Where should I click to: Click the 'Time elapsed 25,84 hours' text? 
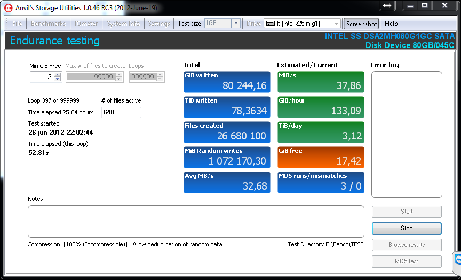click(61, 112)
